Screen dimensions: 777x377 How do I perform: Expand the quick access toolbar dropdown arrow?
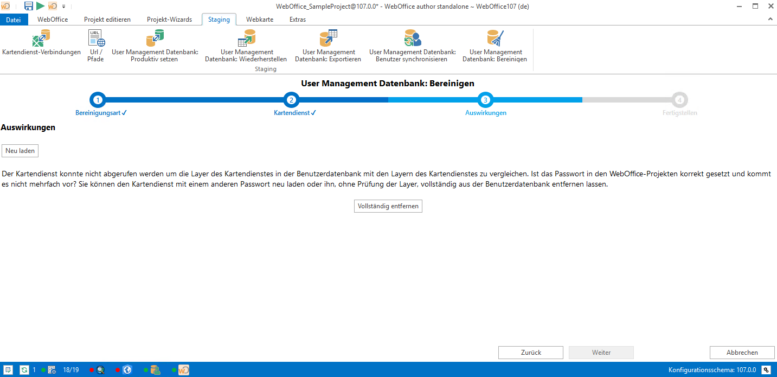click(x=64, y=7)
